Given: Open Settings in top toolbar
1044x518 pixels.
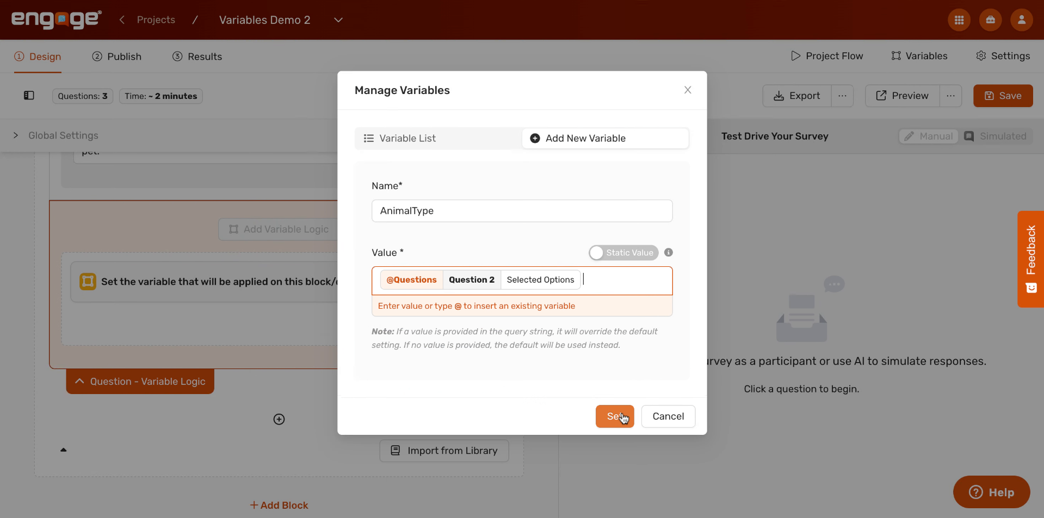Looking at the screenshot, I should click(1003, 56).
